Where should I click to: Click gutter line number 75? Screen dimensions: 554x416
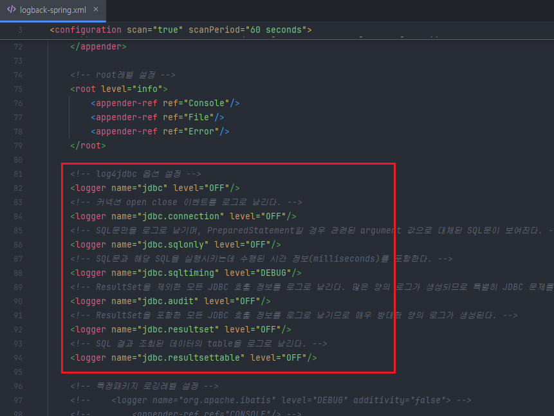coord(18,89)
